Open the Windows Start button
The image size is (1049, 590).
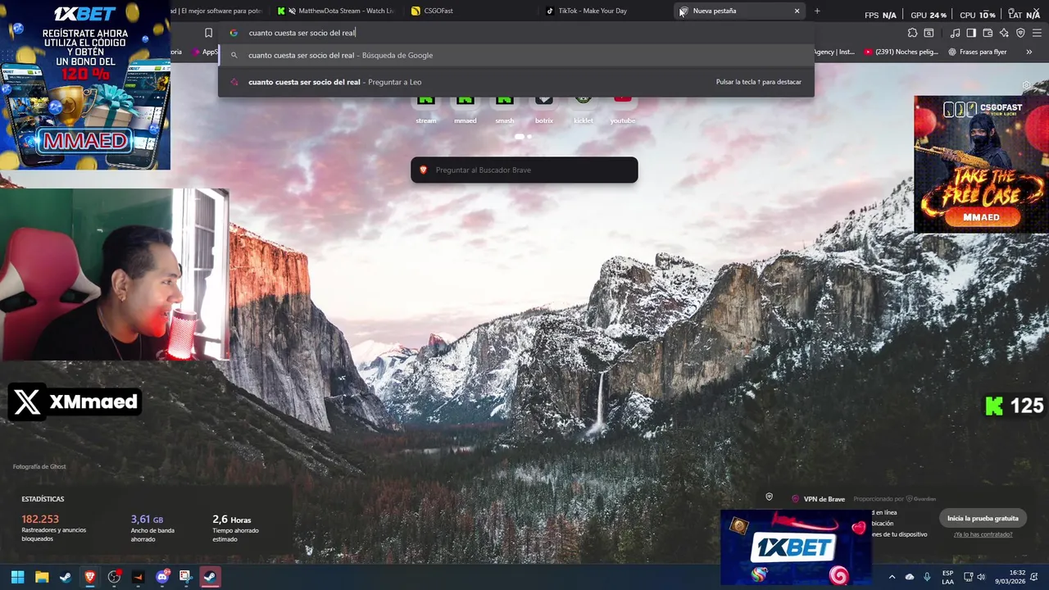[17, 577]
